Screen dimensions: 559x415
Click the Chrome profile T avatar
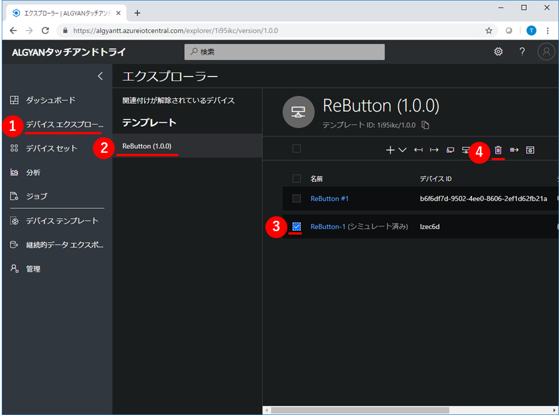(x=531, y=31)
